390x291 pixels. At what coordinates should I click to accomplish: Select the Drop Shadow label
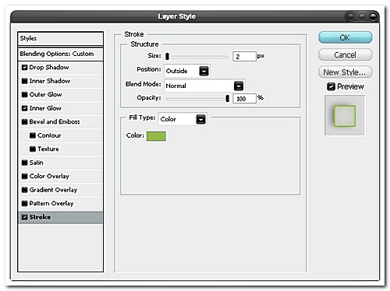coord(49,68)
